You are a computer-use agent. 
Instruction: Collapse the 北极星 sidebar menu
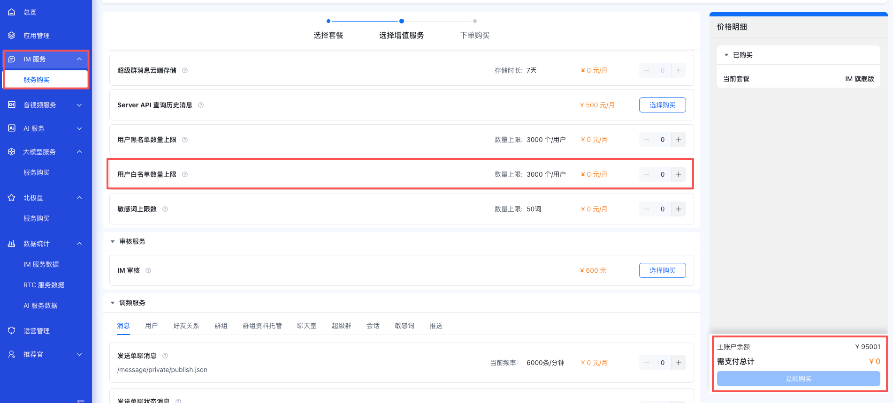[x=79, y=198]
